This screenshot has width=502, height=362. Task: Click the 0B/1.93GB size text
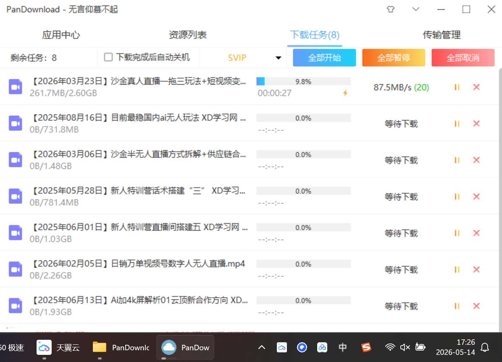tap(50, 312)
